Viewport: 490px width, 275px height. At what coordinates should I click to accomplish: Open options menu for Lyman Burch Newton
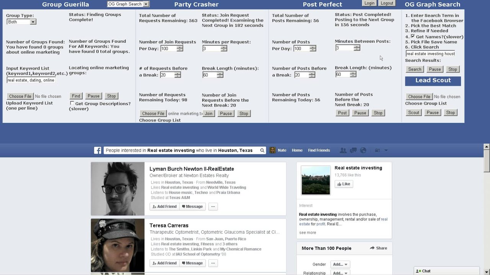coord(213,207)
